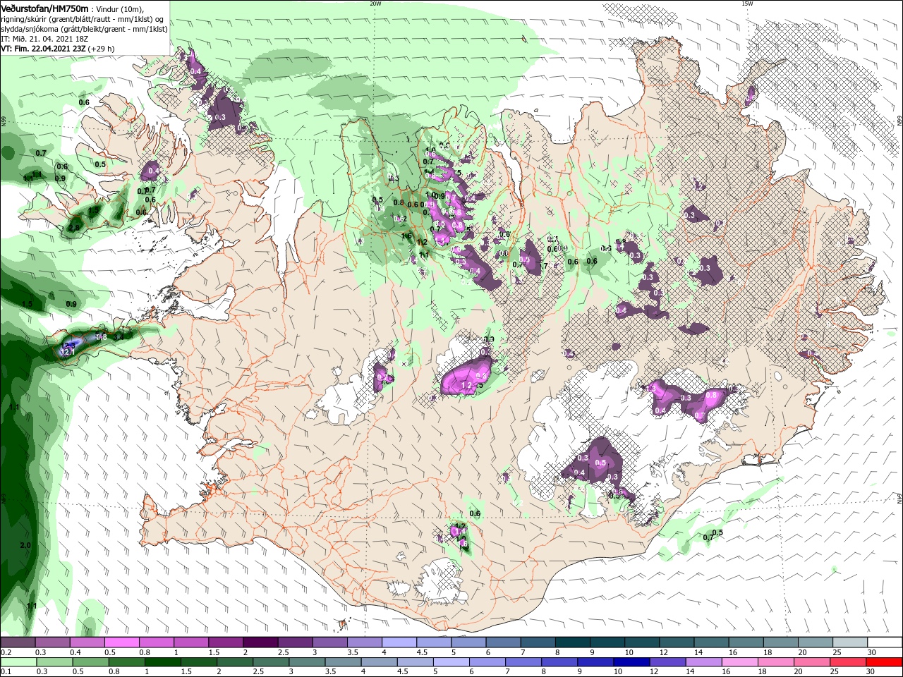This screenshot has height=677, width=903.
Task: Click the deep navy blue 10 rain swatch
Action: coord(631,662)
